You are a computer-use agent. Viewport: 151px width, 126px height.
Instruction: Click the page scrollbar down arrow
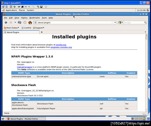[146, 110]
